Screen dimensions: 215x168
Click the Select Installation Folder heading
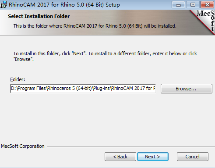tap(39, 16)
